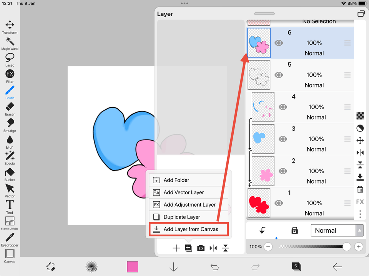Expand blend mode list arrow

(360, 230)
